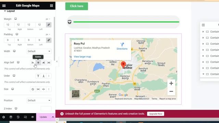Zoom out on the map

[x=171, y=91]
